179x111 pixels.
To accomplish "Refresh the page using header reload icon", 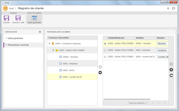I will (174, 8).
